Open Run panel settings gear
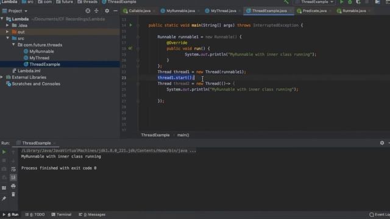 click(382, 143)
